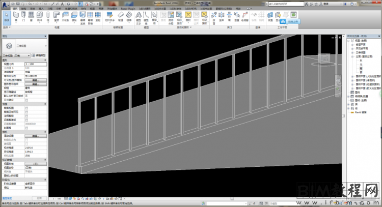This screenshot has width=382, height=207.
Task: Expand the 天花板平面 tree node
Action: [352, 49]
